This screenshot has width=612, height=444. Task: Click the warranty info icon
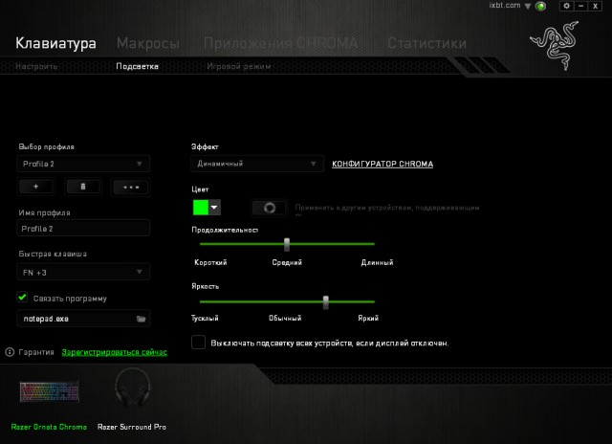coord(10,352)
